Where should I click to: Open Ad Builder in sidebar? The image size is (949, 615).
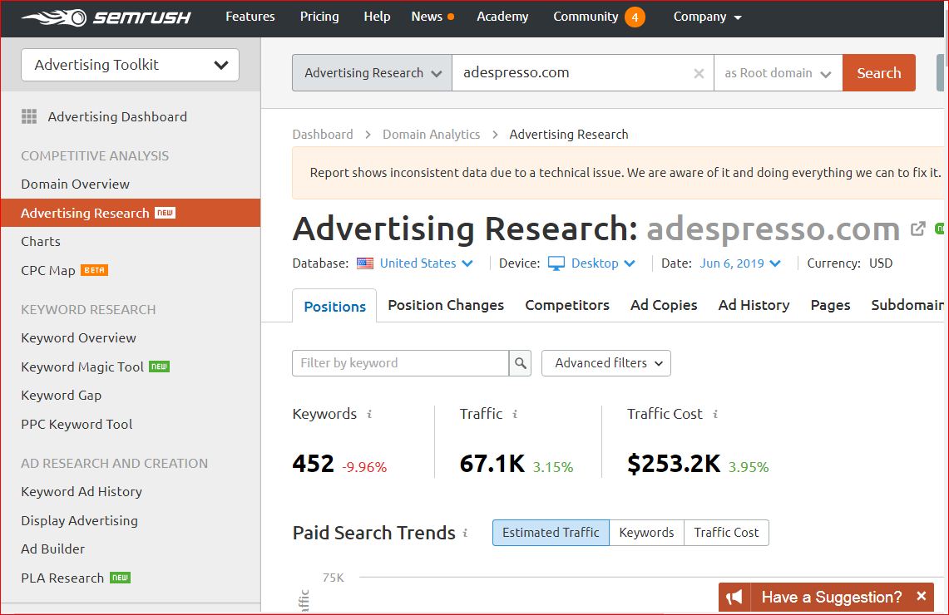[x=52, y=549]
